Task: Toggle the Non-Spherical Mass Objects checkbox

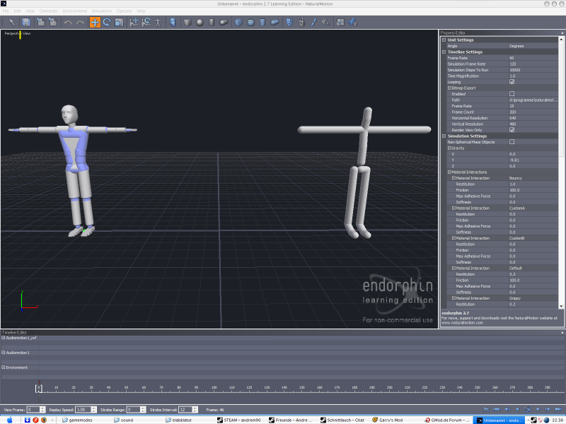Action: coord(512,142)
